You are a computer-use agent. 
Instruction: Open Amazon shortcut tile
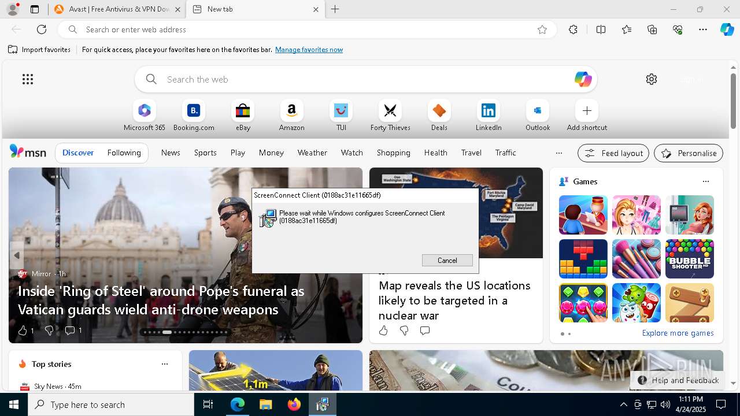291,116
